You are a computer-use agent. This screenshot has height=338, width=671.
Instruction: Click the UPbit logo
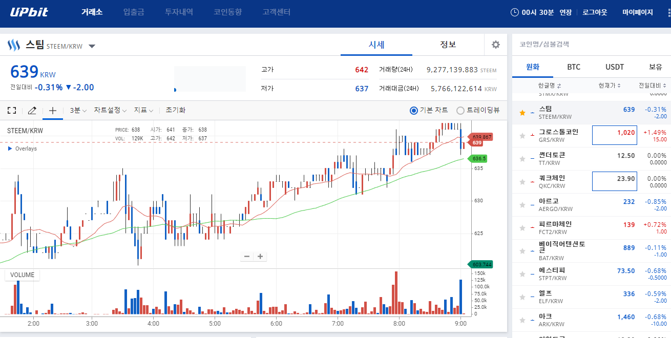coord(29,12)
